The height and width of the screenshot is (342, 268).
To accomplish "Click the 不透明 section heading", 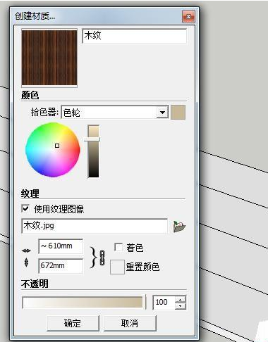I will coord(35,284).
